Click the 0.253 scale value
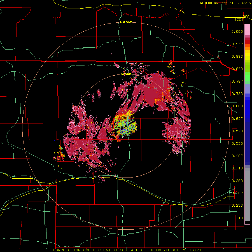Screen dimensions: 252x252 coord(237,206)
